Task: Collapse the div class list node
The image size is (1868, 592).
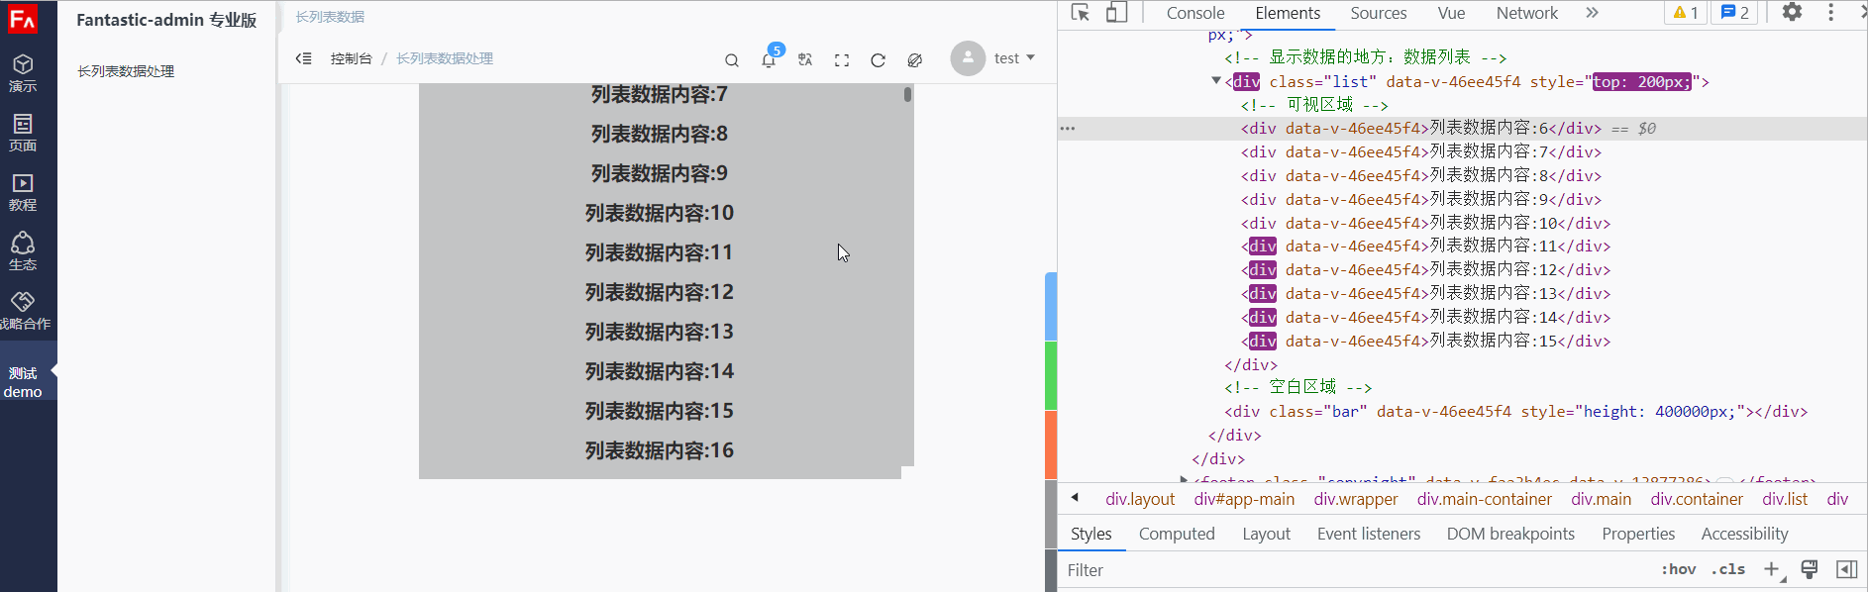Action: coord(1216,81)
